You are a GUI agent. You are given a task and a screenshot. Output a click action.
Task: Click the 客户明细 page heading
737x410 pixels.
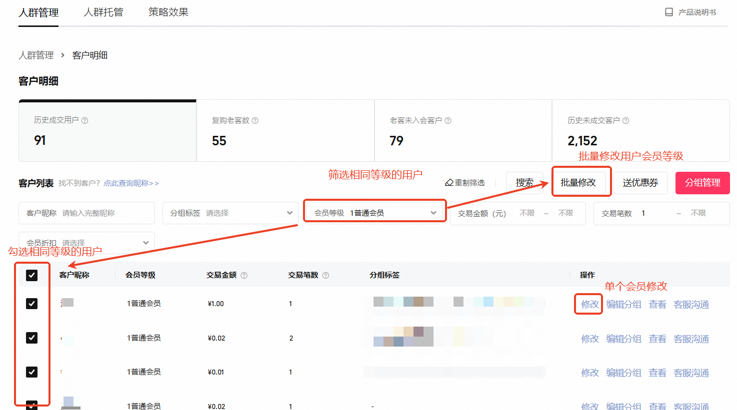38,81
